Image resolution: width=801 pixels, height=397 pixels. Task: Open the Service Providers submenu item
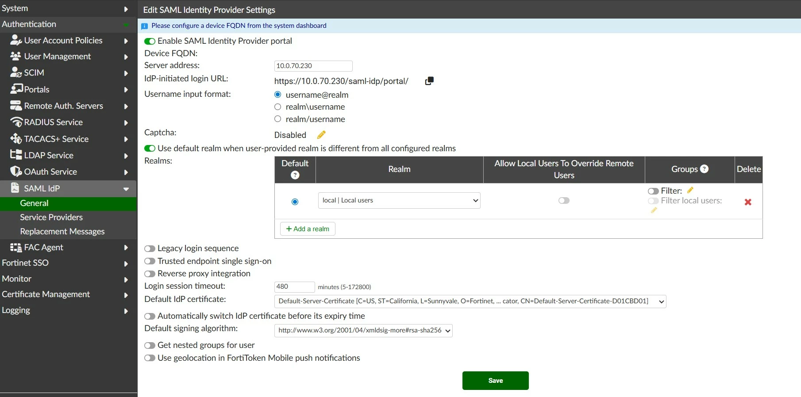tap(51, 217)
